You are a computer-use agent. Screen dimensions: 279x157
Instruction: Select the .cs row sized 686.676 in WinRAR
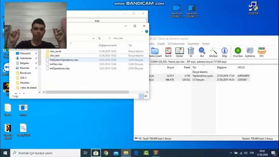199,80
